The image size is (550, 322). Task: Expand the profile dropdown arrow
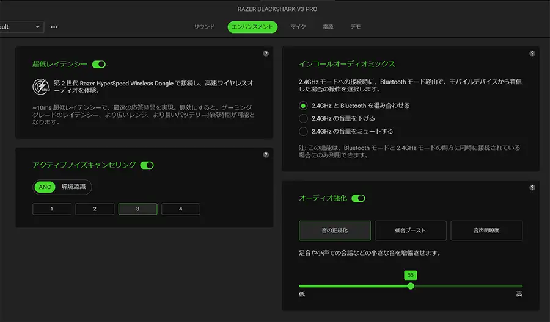37,27
